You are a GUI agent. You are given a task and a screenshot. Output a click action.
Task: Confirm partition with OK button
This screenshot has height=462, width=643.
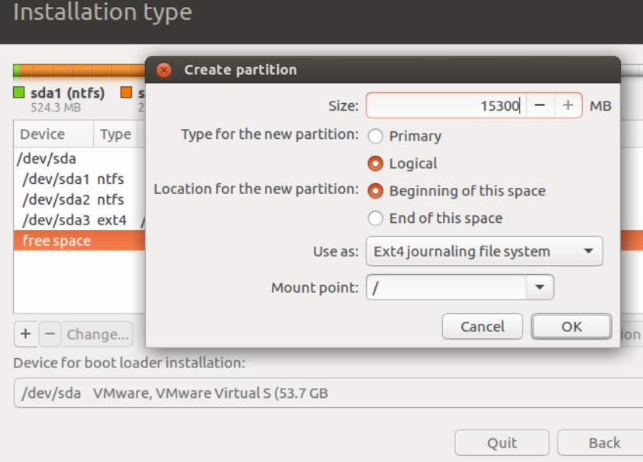(571, 327)
